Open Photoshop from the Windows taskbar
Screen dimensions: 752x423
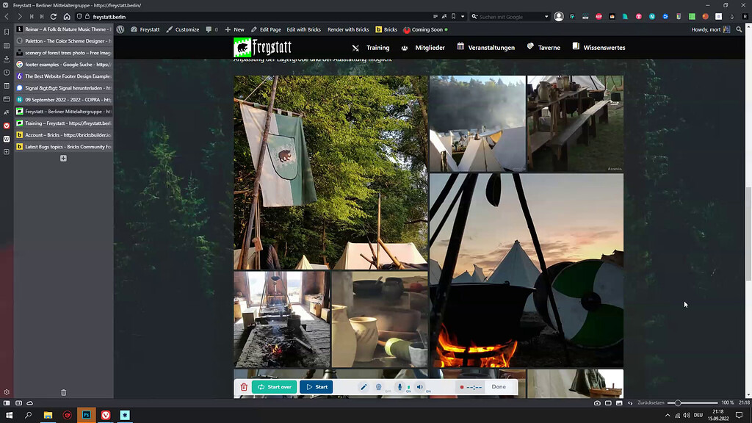pos(87,415)
